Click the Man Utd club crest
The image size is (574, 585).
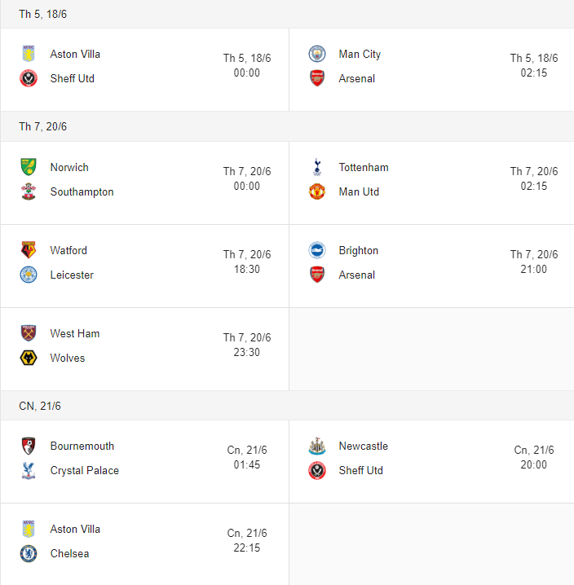(317, 191)
